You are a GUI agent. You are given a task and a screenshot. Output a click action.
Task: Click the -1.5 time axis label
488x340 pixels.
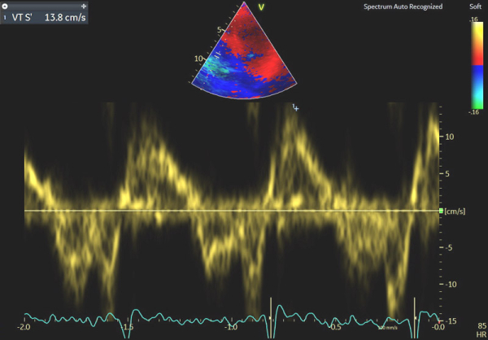127,327
